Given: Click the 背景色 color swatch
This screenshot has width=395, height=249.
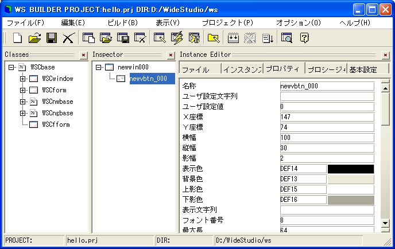Looking at the screenshot, I should [351, 179].
